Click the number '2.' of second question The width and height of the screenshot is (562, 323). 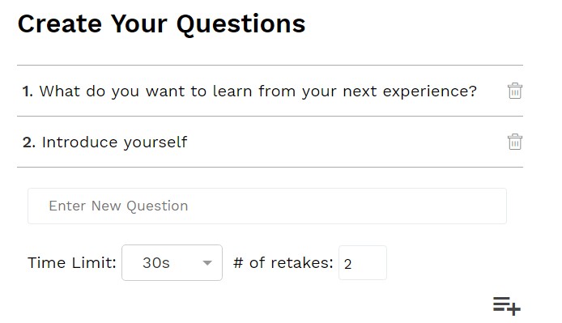[28, 142]
